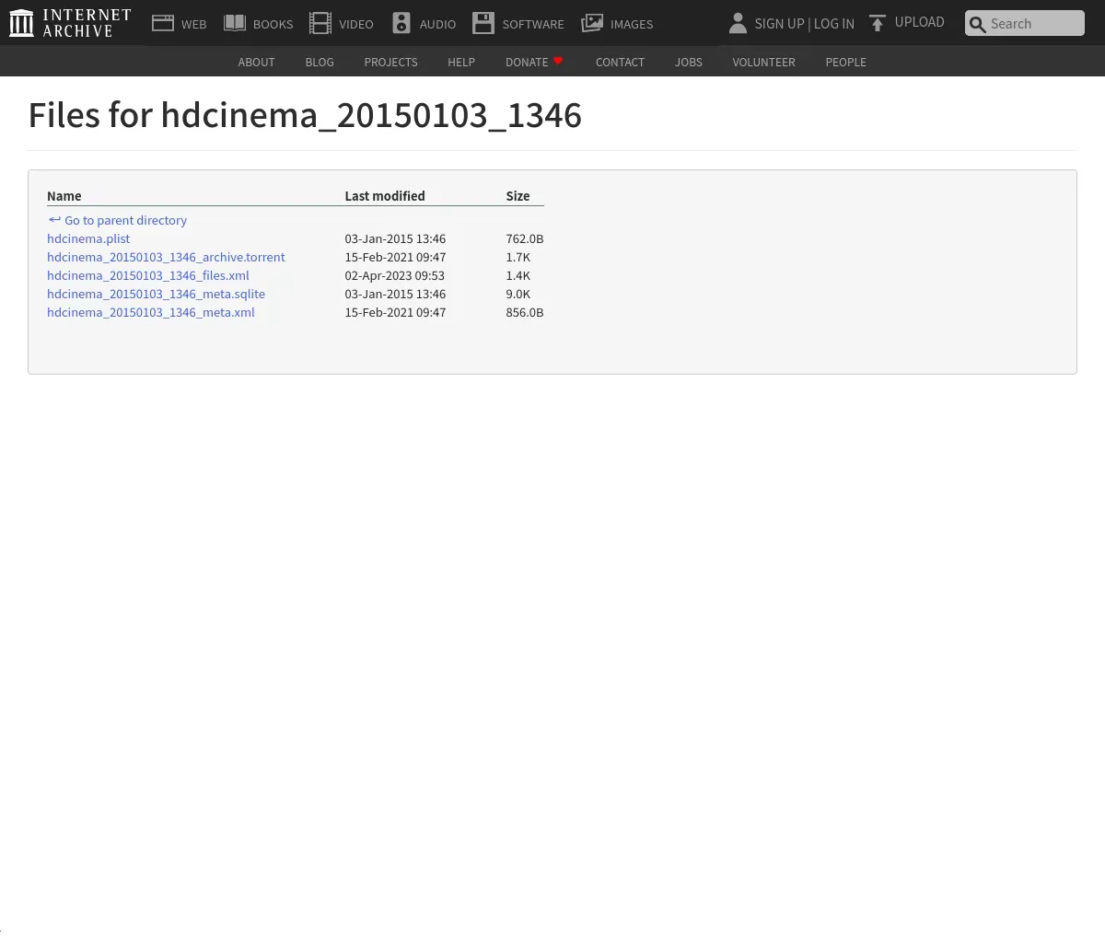Open the VIDEO menu item
Viewport: 1105px width, 939px height.
(x=356, y=24)
